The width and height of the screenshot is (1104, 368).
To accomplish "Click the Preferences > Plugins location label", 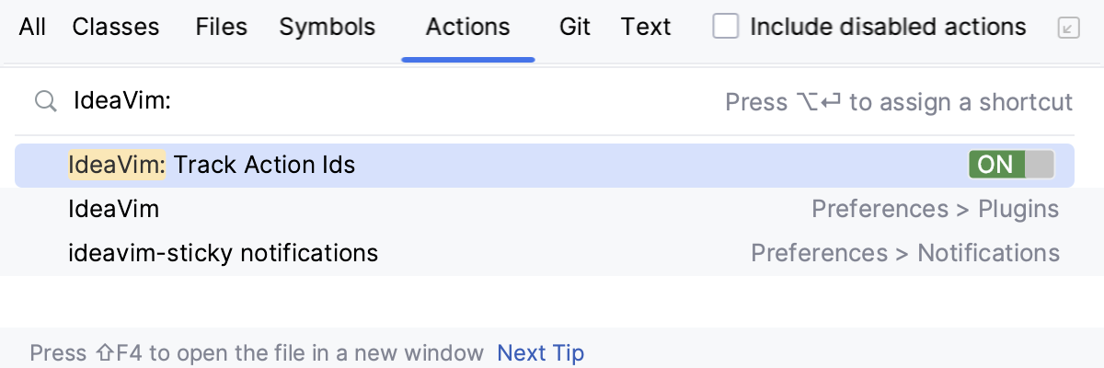I will 935,209.
